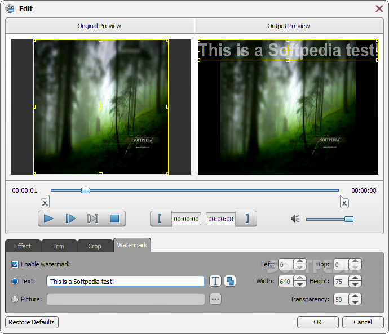The width and height of the screenshot is (389, 334).
Task: Select the Picture watermark radio button
Action: (15, 299)
